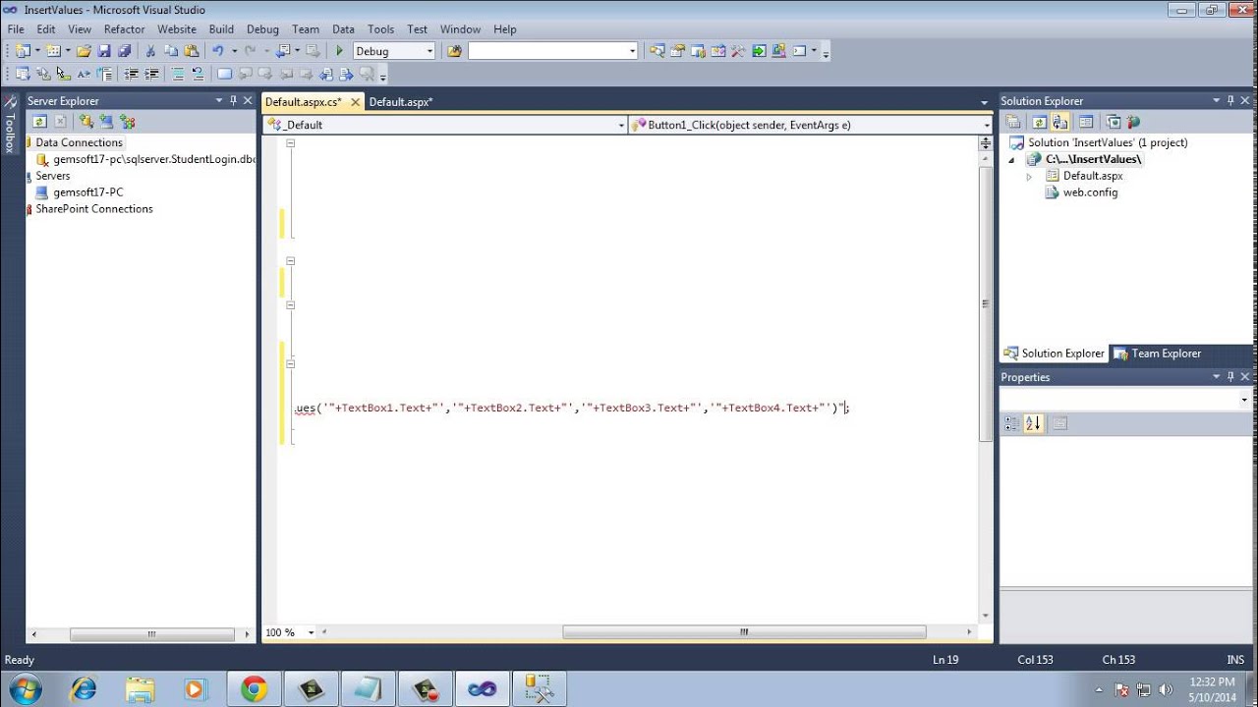1258x707 pixels.
Task: Show categorized properties icon
Action: pyautogui.click(x=1012, y=423)
